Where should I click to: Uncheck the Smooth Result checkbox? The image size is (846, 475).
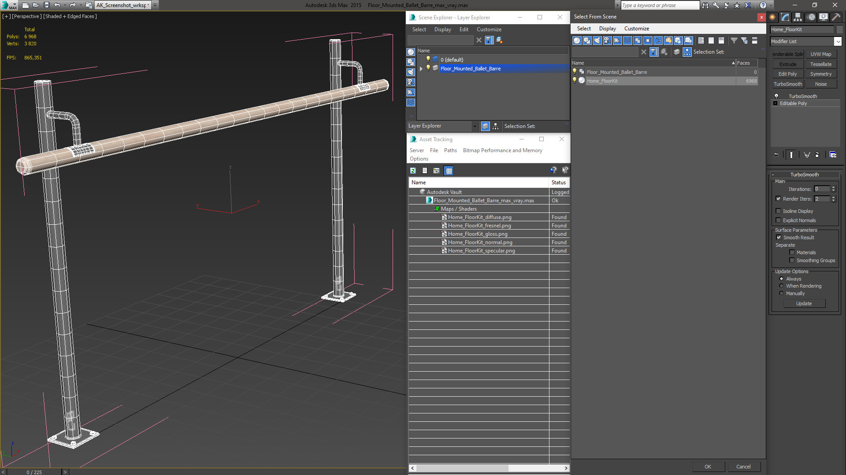coord(779,237)
